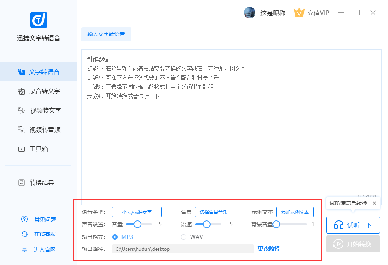Open the 选择背景音乐 selector
Screen dimensions: 388x265
pos(213,212)
